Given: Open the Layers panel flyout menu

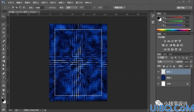Looking at the screenshot, I should [192, 54].
